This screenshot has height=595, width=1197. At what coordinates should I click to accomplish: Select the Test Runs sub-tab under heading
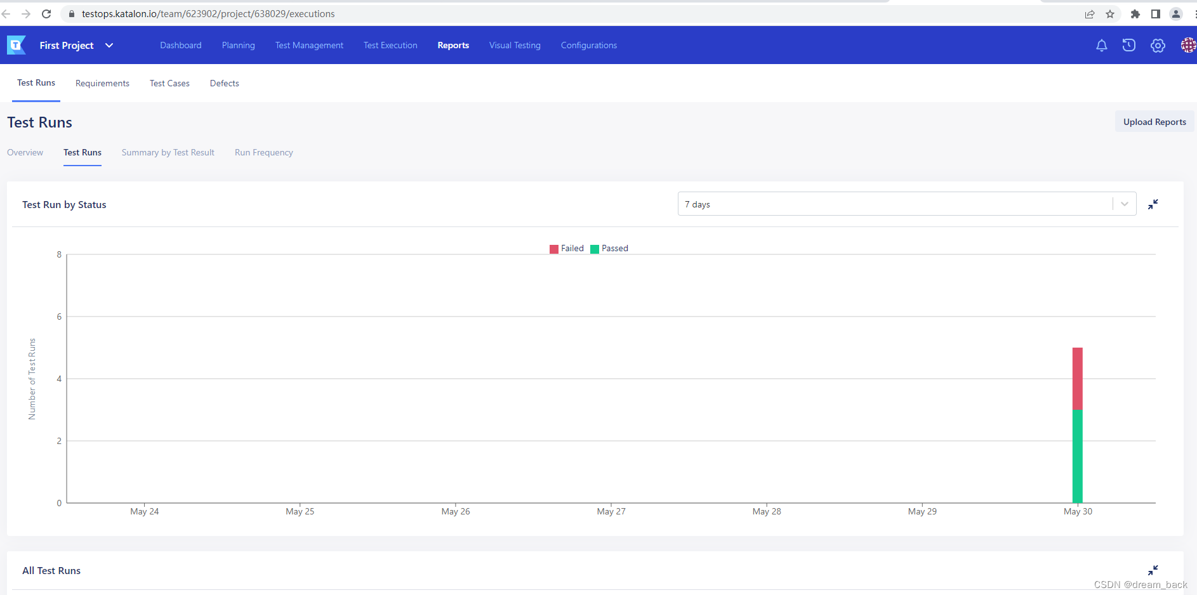tap(83, 152)
